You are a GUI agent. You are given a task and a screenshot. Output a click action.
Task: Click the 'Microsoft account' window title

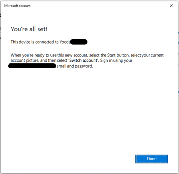click(x=18, y=6)
